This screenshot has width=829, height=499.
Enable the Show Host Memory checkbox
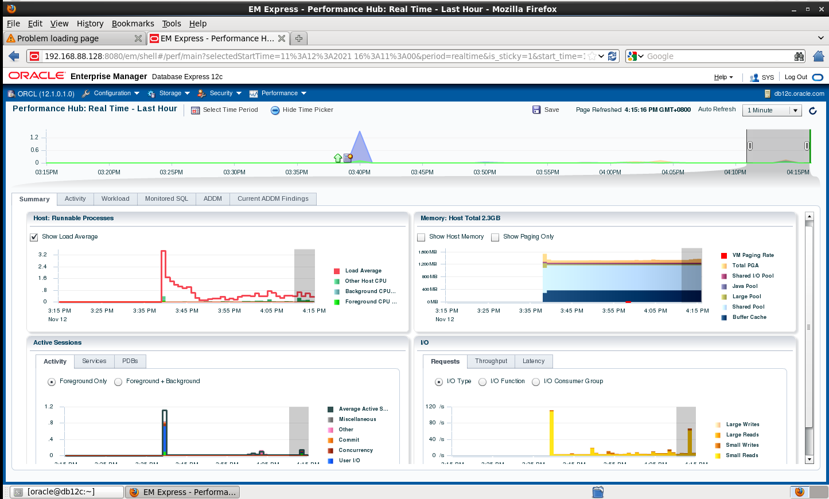pyautogui.click(x=421, y=237)
